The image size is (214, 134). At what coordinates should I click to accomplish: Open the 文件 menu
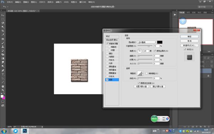coord(10,2)
